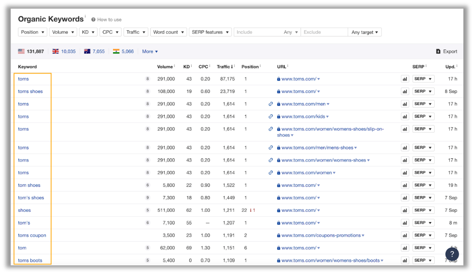
Task: Switch to the Australia tab showing 7,055
Action: [x=94, y=51]
